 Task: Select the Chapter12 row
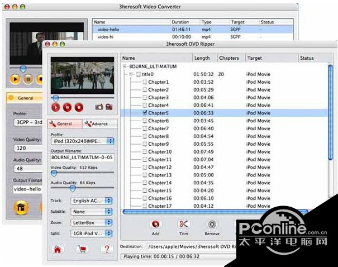[x=224, y=167]
